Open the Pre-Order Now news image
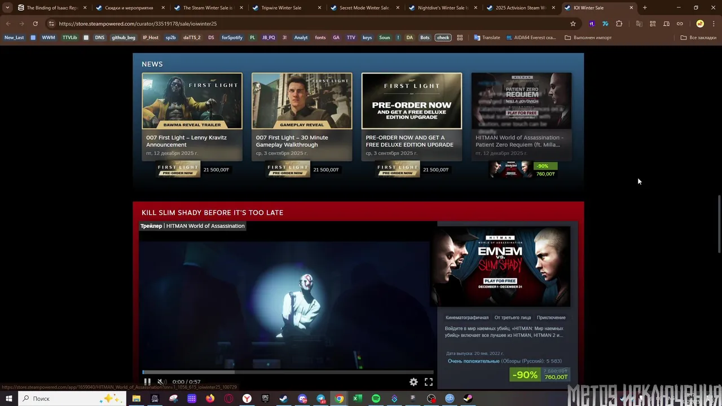Viewport: 722px width, 406px height. point(412,101)
